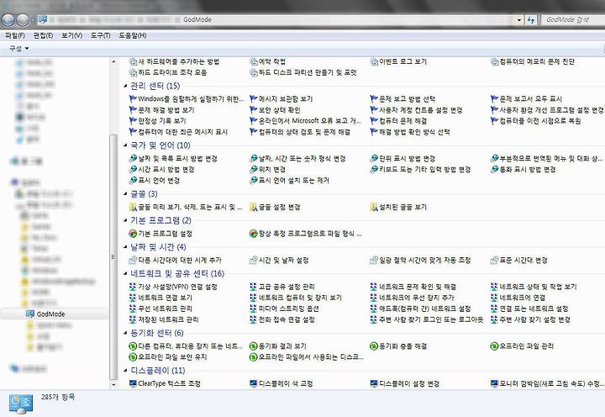Click the flag icon beside 안정성 기록 보기
The width and height of the screenshot is (605, 417).
point(133,120)
